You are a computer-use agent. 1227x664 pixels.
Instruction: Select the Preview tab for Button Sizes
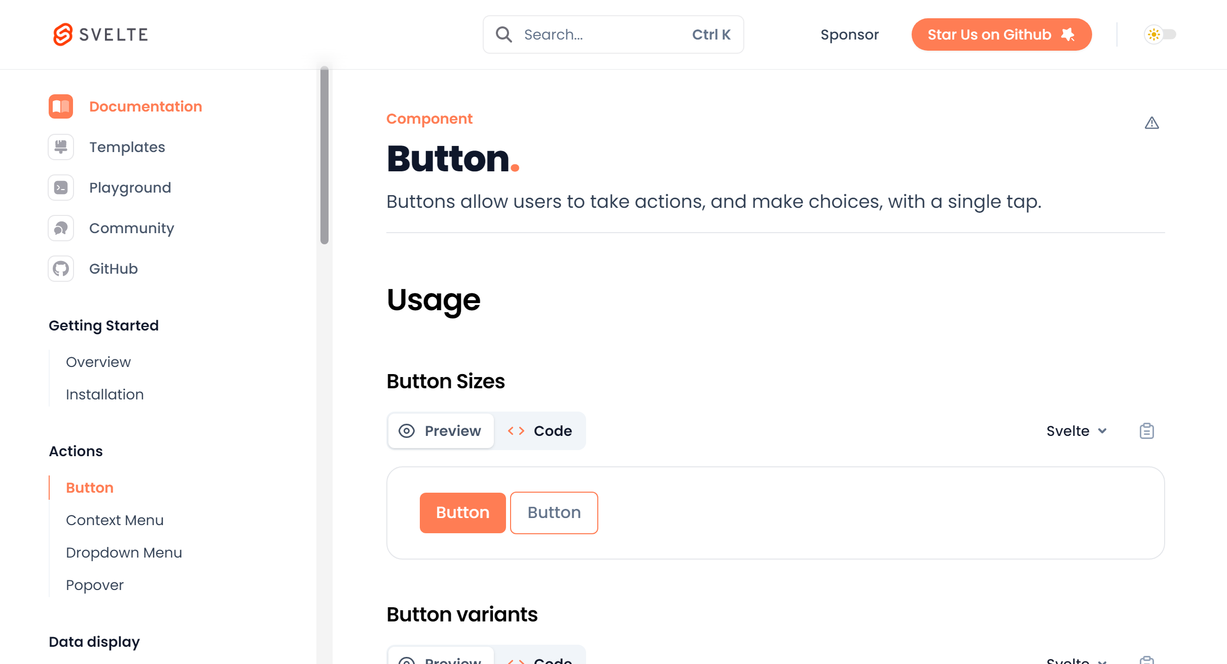[441, 431]
